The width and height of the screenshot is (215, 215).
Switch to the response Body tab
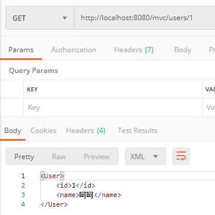tap(12, 131)
